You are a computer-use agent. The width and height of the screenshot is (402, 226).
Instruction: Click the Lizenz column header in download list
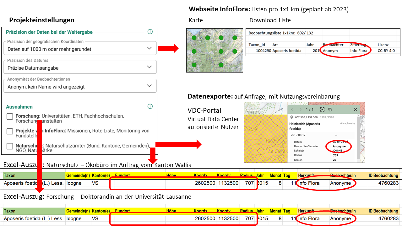click(383, 45)
